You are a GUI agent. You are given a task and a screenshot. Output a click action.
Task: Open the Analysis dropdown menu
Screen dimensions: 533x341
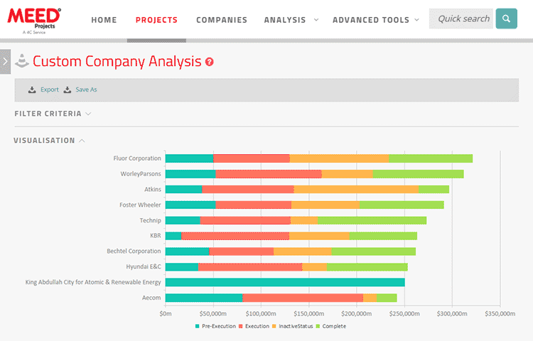tap(291, 20)
